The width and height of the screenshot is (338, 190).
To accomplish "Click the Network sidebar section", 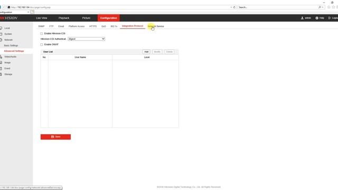I will coord(8,40).
